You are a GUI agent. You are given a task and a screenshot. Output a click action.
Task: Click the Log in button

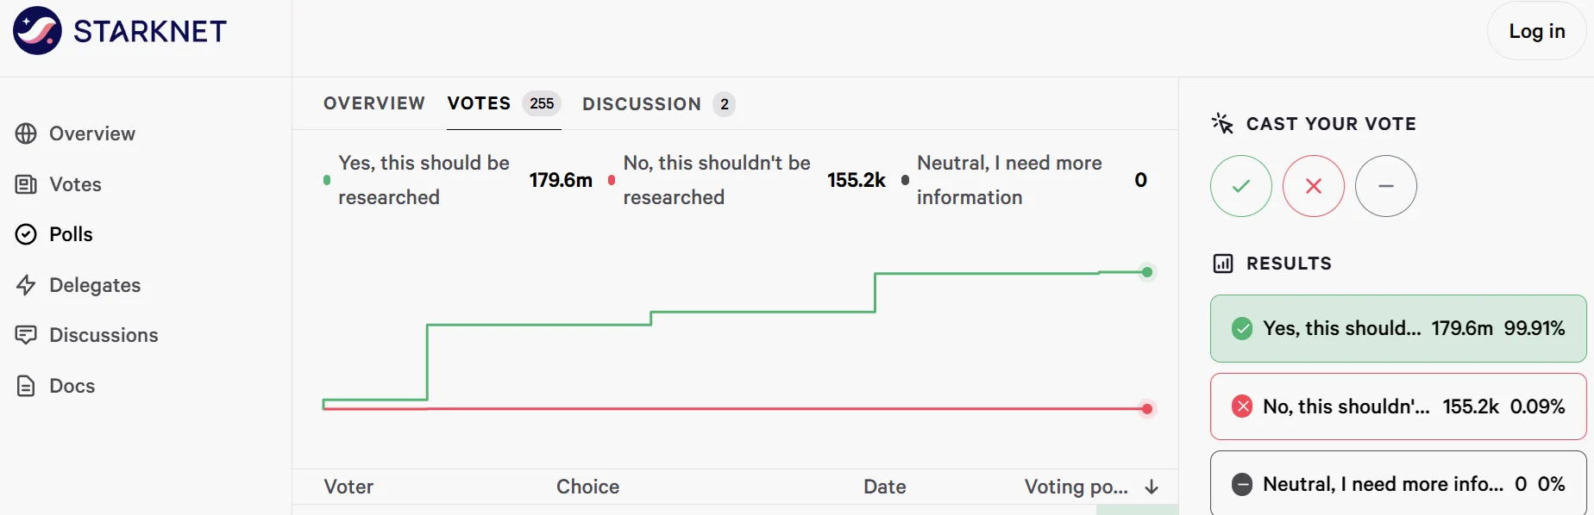point(1537,31)
